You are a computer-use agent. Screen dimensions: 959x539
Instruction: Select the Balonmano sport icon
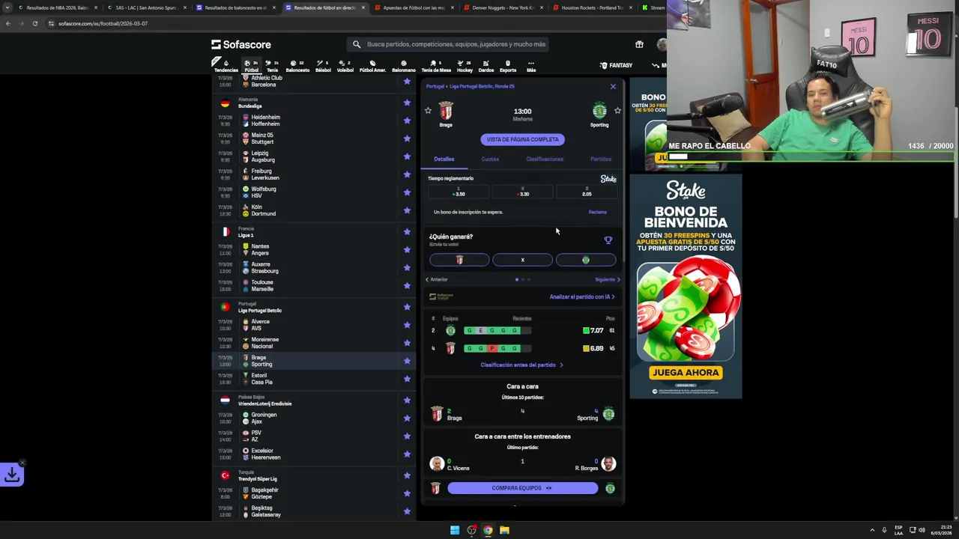coord(403,66)
